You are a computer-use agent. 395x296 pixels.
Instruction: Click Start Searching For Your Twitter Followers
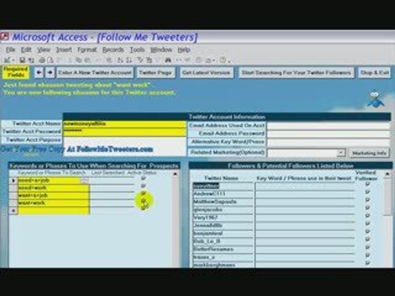(296, 73)
